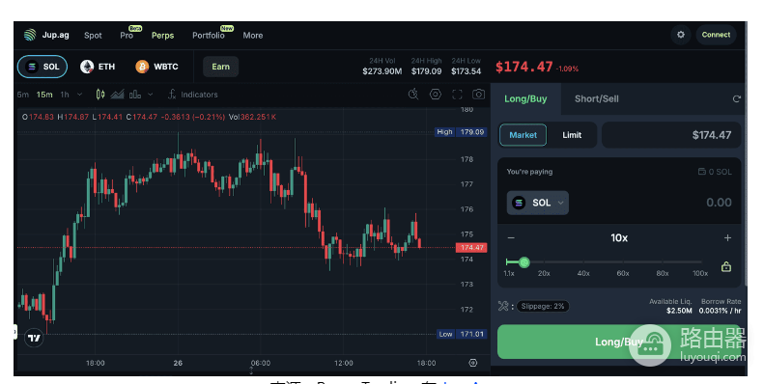
Task: Click the 24H Low $173.54 value
Action: 466,71
